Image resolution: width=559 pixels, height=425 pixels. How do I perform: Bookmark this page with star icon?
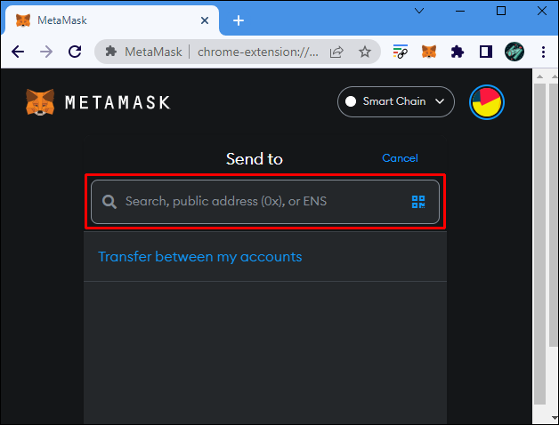(365, 52)
